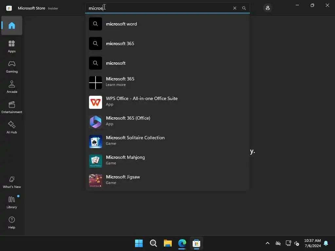The height and width of the screenshot is (251, 335).
Task: Select suggestion "microsoft 365" search
Action: 167,43
